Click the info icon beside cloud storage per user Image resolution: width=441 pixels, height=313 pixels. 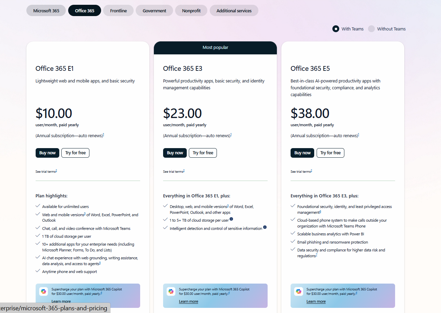click(231, 219)
